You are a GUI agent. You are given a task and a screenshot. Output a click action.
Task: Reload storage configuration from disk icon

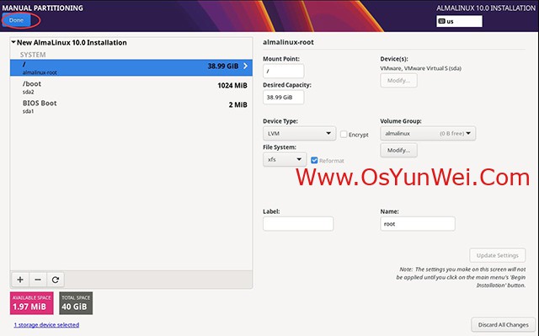point(56,280)
